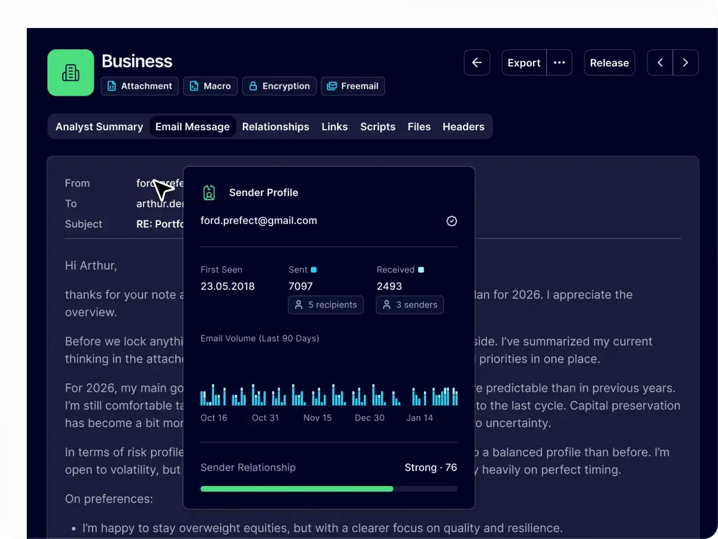Image resolution: width=718 pixels, height=539 pixels.
Task: Click the Macro tag
Action: [x=211, y=86]
